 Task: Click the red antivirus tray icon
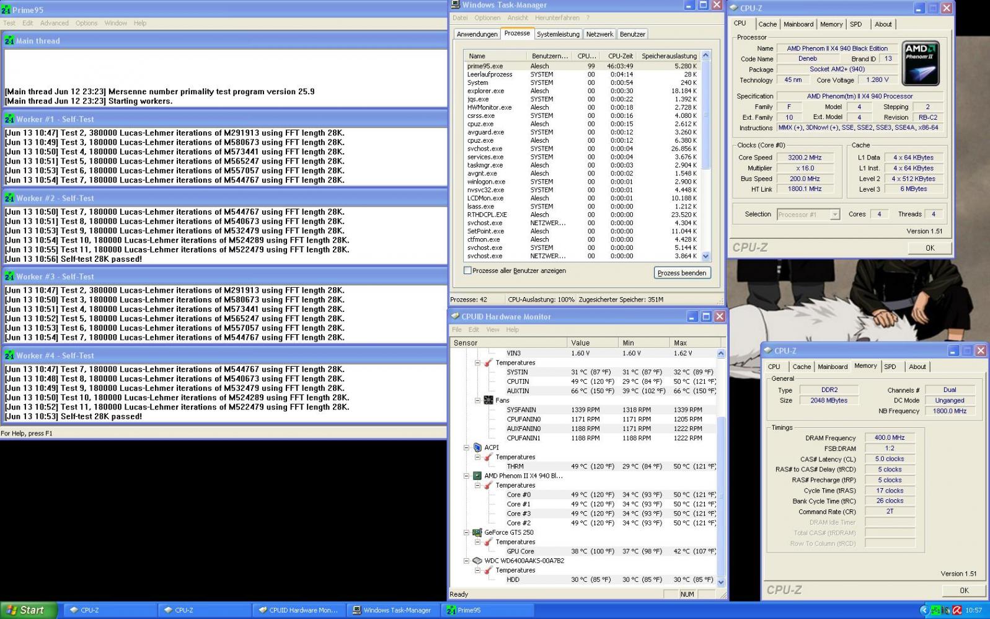point(957,610)
